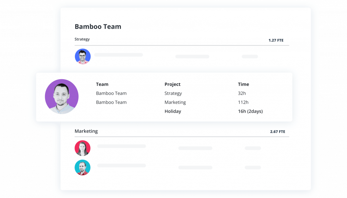The width and height of the screenshot is (347, 198).
Task: Switch to the Team column header
Action: pyautogui.click(x=102, y=84)
